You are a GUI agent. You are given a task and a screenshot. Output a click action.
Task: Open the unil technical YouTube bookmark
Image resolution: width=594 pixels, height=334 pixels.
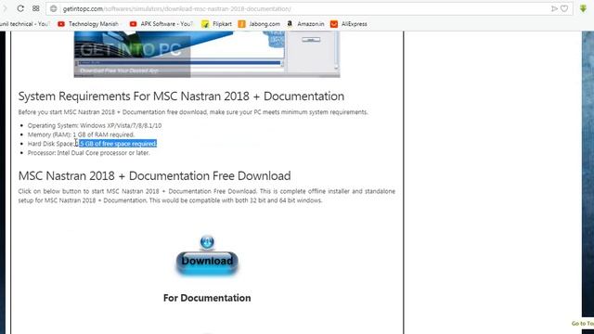[24, 24]
